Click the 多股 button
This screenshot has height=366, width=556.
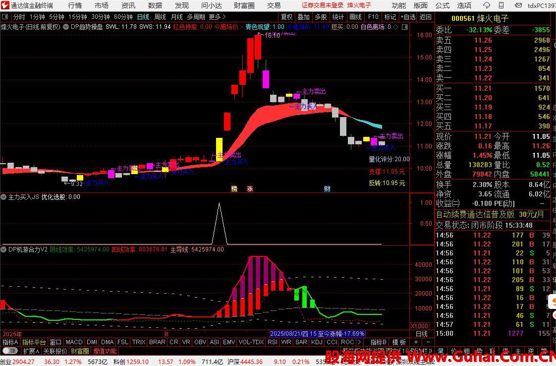pyautogui.click(x=321, y=17)
